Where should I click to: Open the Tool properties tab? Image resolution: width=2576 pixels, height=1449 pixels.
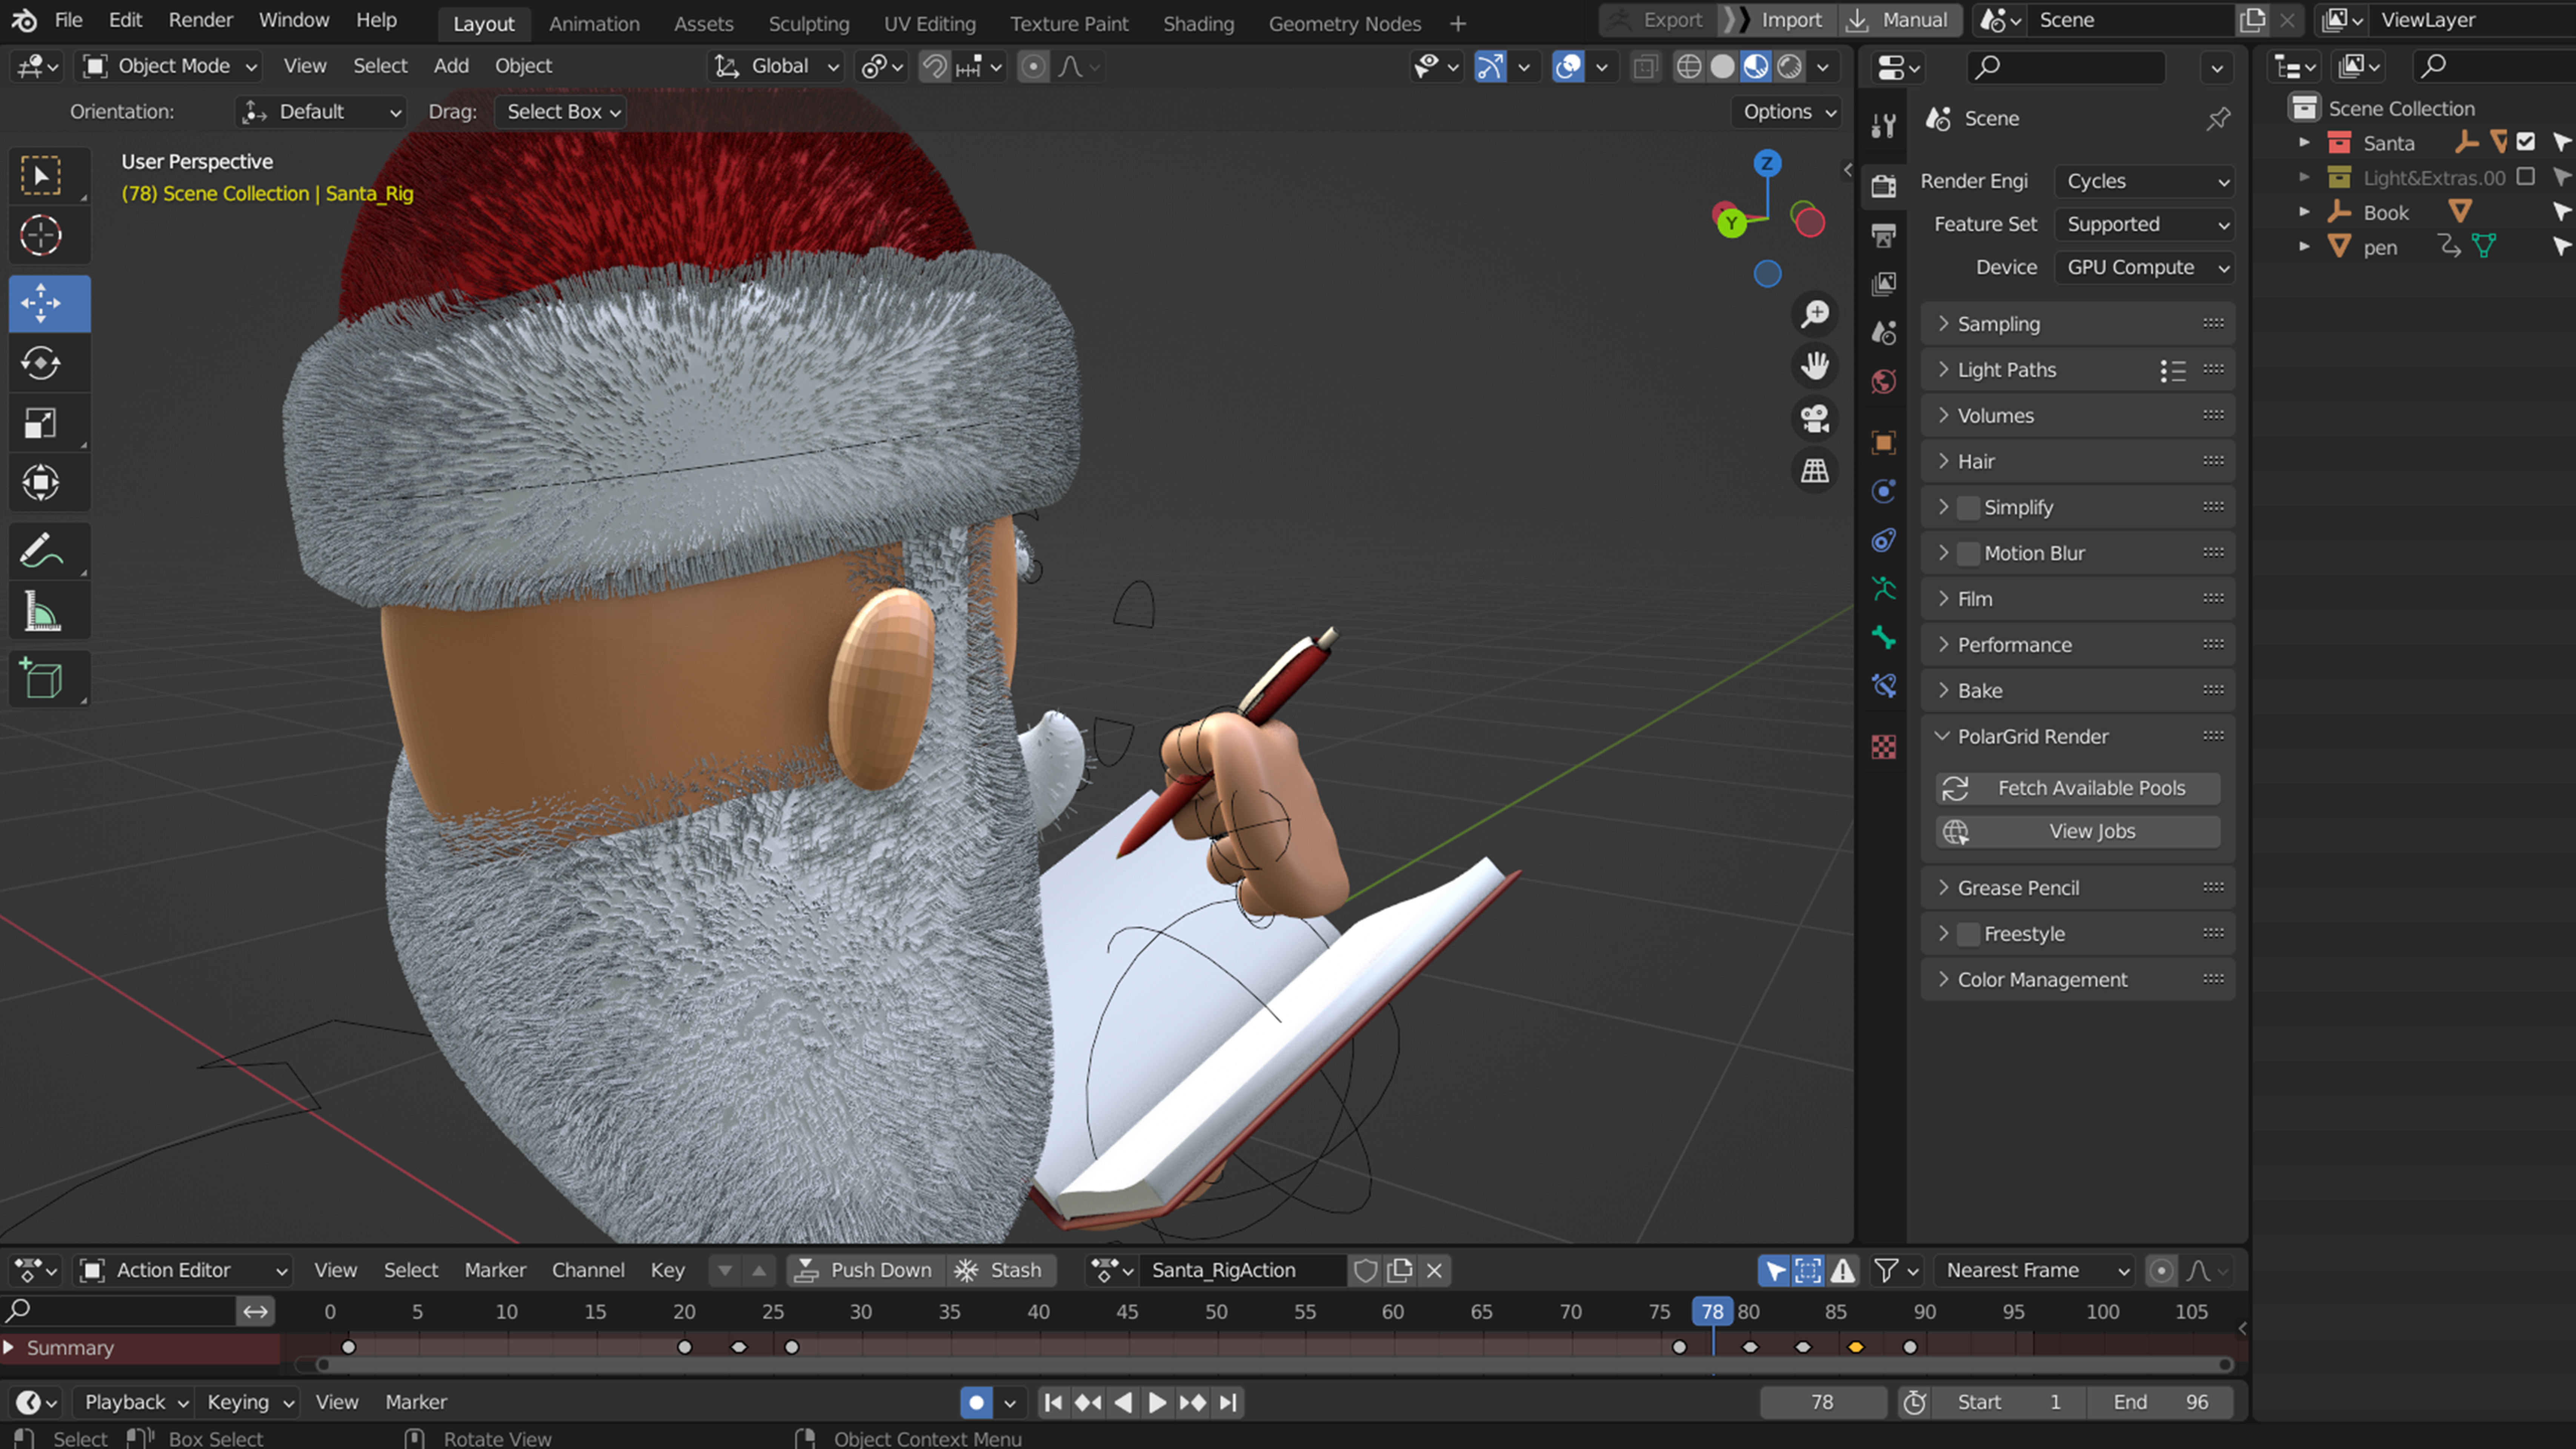point(1884,125)
